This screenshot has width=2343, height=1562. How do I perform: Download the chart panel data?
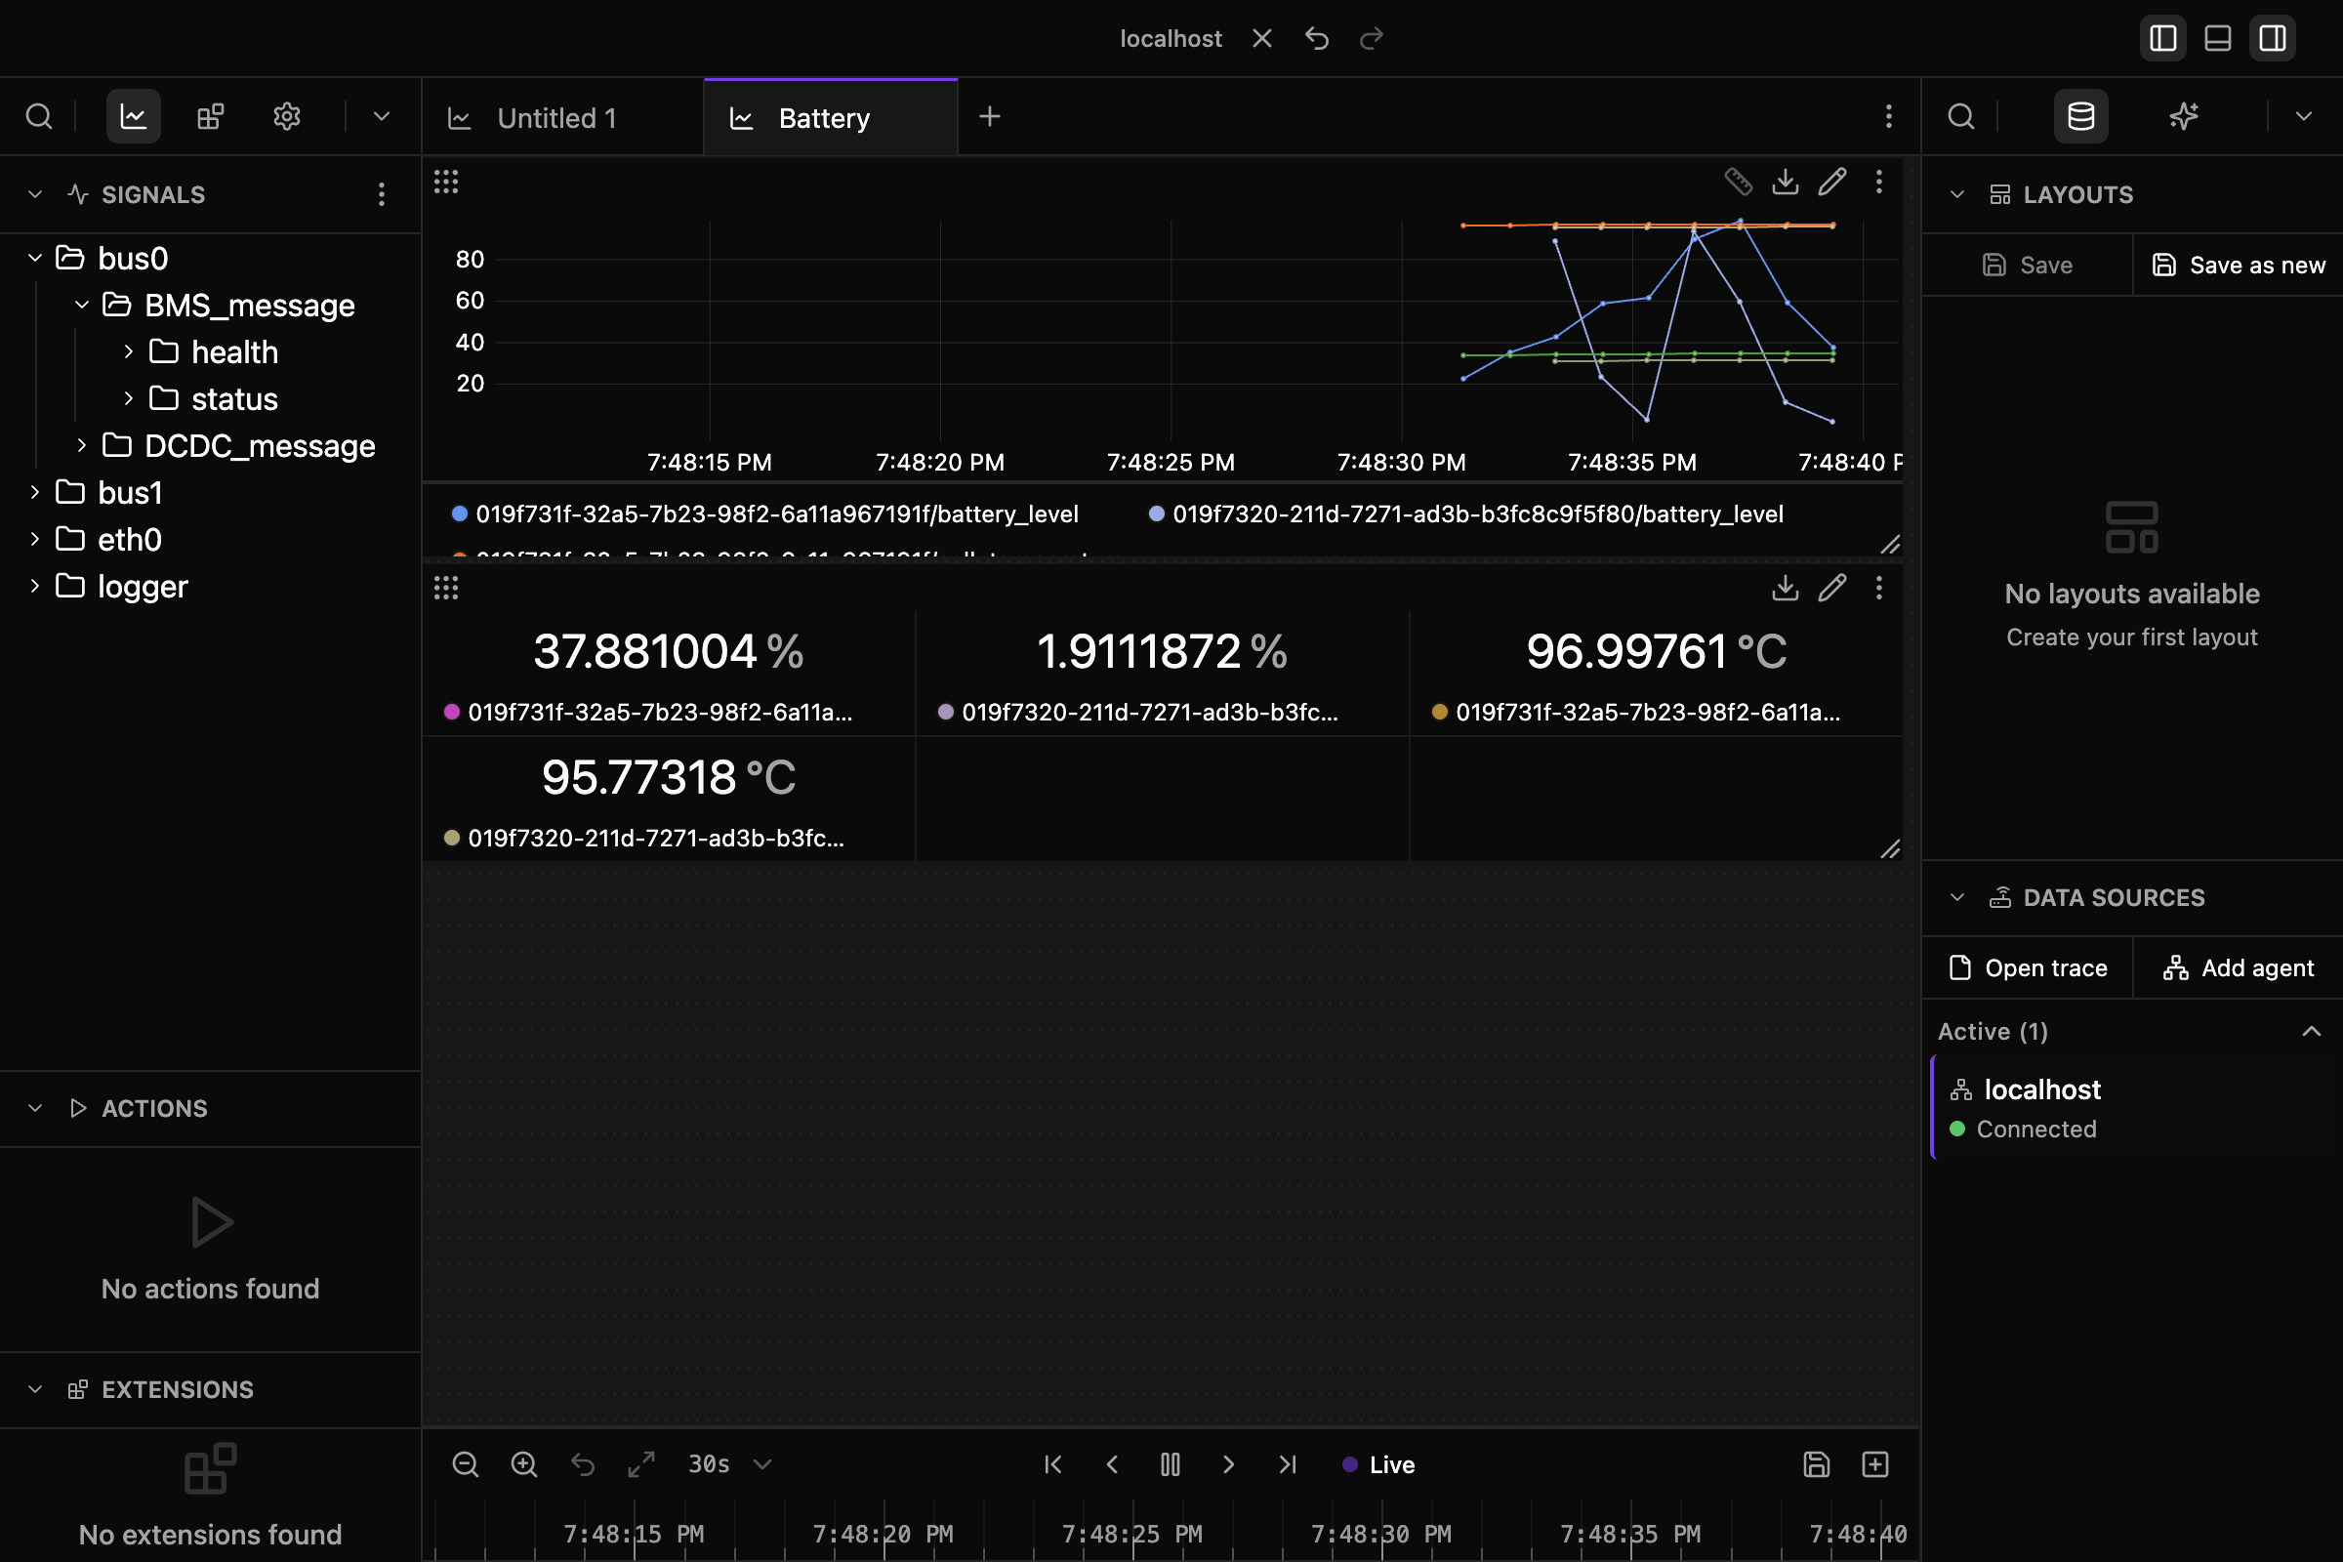(x=1786, y=182)
